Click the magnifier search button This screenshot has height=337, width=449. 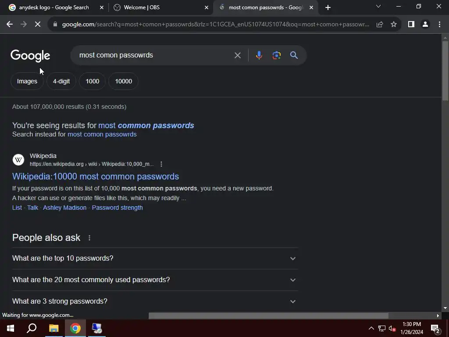(x=294, y=55)
